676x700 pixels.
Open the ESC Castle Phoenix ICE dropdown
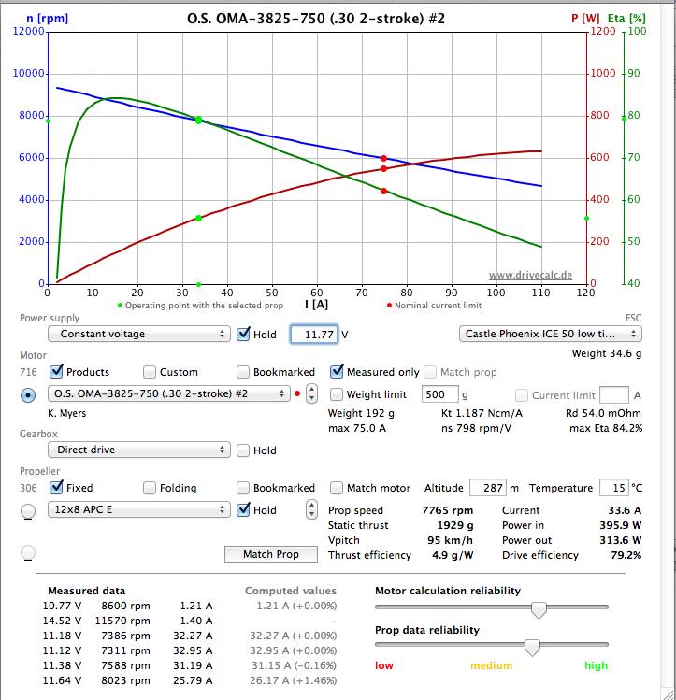[x=550, y=334]
